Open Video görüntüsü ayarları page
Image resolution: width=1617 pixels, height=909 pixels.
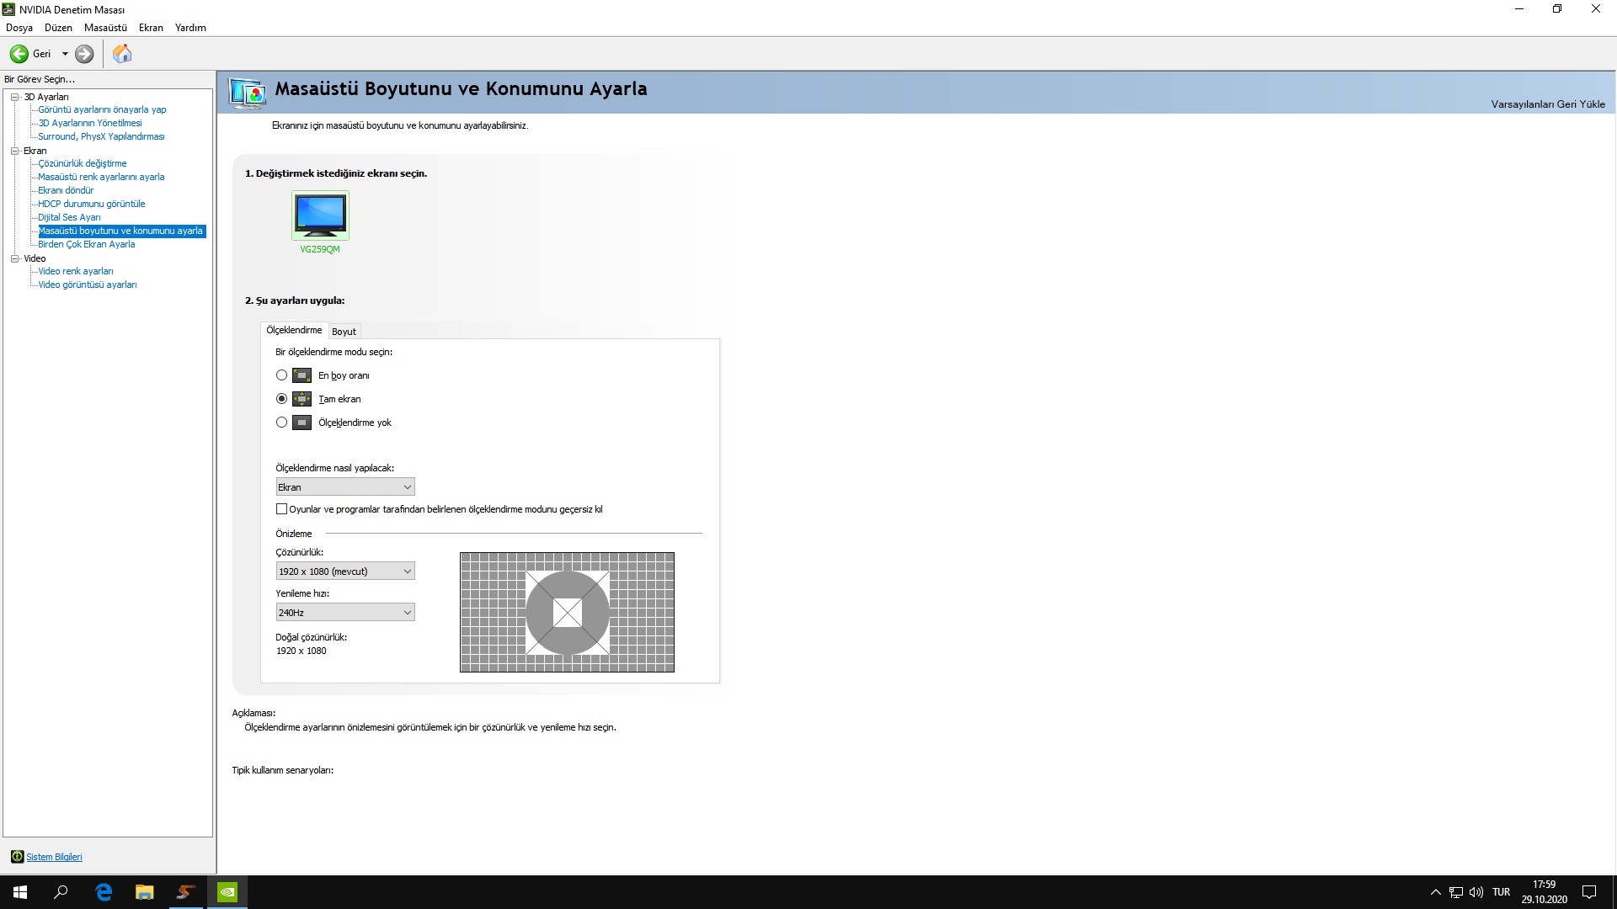[x=88, y=284]
